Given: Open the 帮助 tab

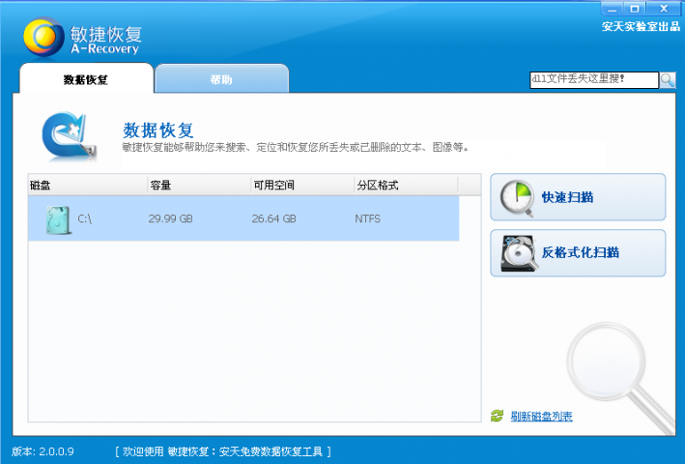Looking at the screenshot, I should [x=221, y=79].
